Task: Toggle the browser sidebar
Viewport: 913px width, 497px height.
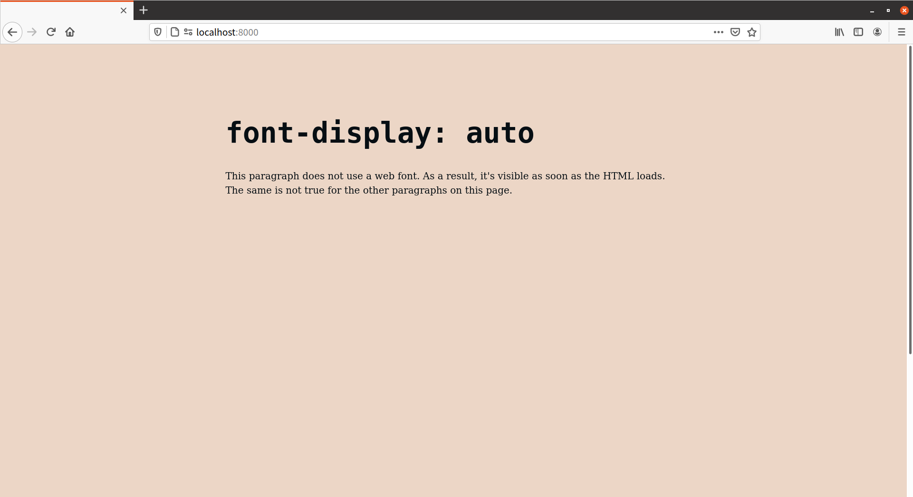Action: pos(858,32)
